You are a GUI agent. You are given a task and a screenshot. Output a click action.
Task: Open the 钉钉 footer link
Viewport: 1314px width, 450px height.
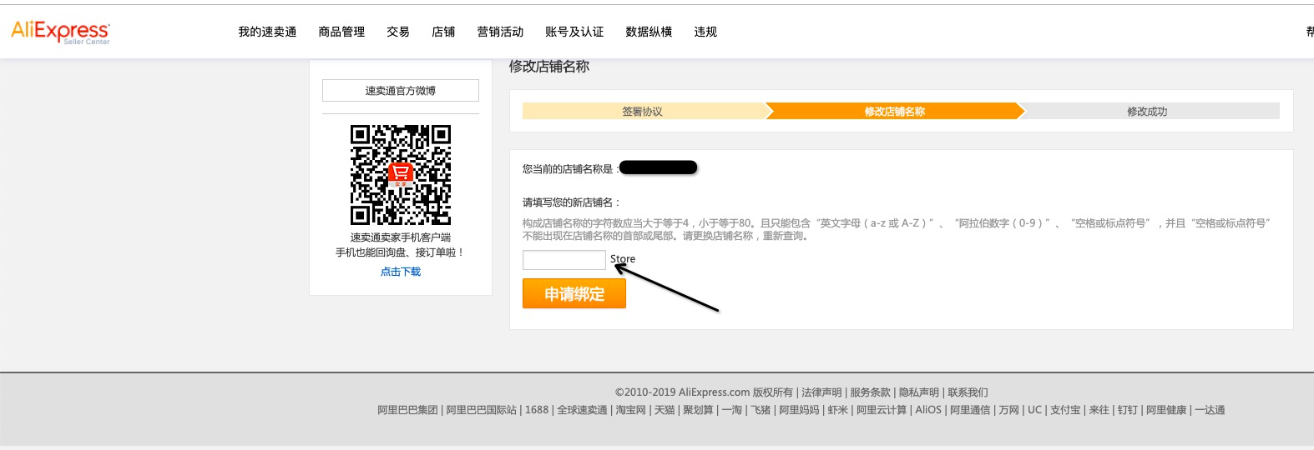1128,410
